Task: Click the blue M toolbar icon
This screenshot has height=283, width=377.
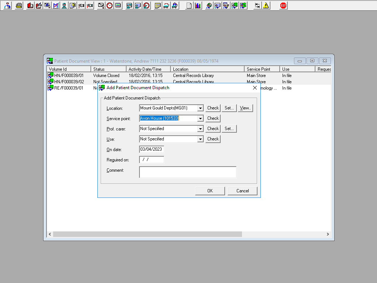Action: pos(56,6)
